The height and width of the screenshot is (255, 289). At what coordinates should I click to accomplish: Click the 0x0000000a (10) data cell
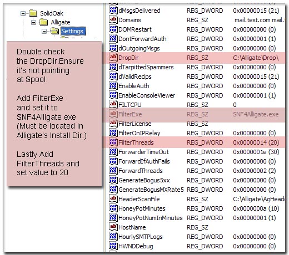(256, 208)
